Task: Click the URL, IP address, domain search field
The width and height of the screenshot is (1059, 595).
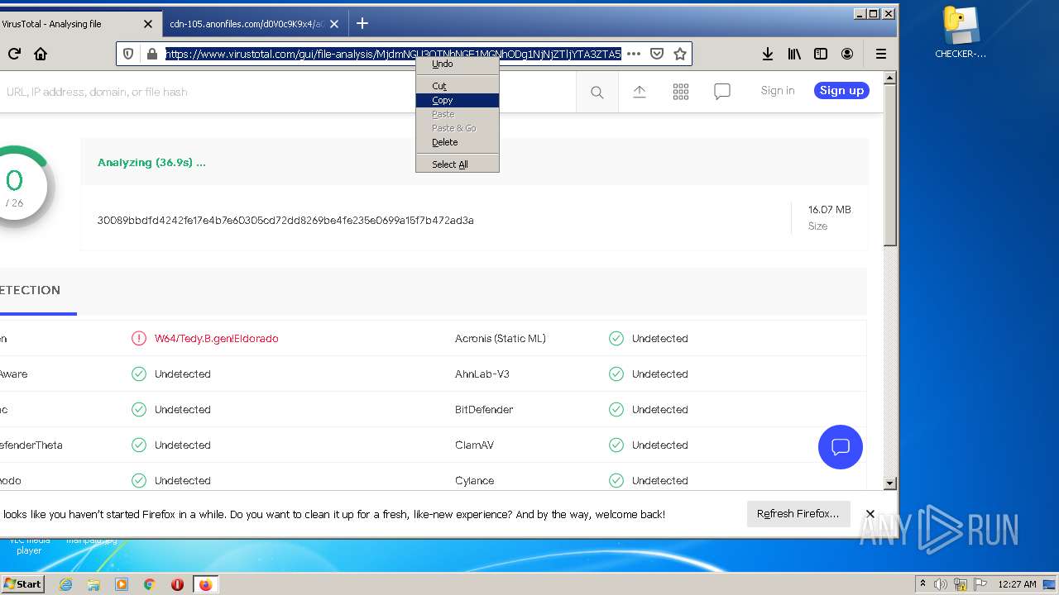Action: pyautogui.click(x=290, y=92)
